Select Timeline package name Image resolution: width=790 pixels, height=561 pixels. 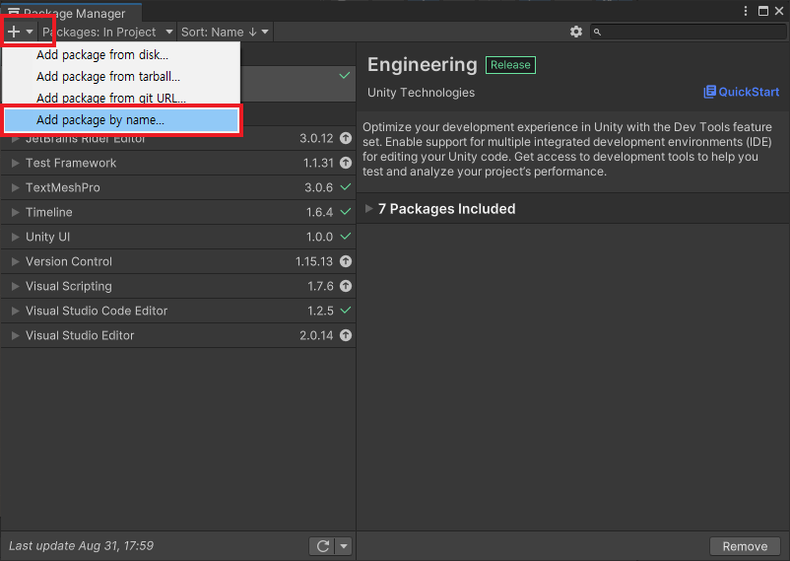(49, 212)
